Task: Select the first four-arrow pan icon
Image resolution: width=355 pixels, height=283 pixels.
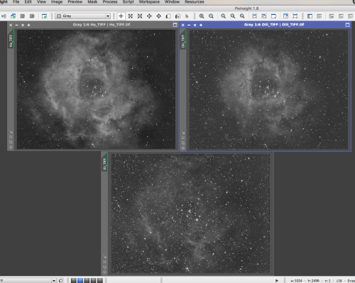Action: click(x=149, y=16)
